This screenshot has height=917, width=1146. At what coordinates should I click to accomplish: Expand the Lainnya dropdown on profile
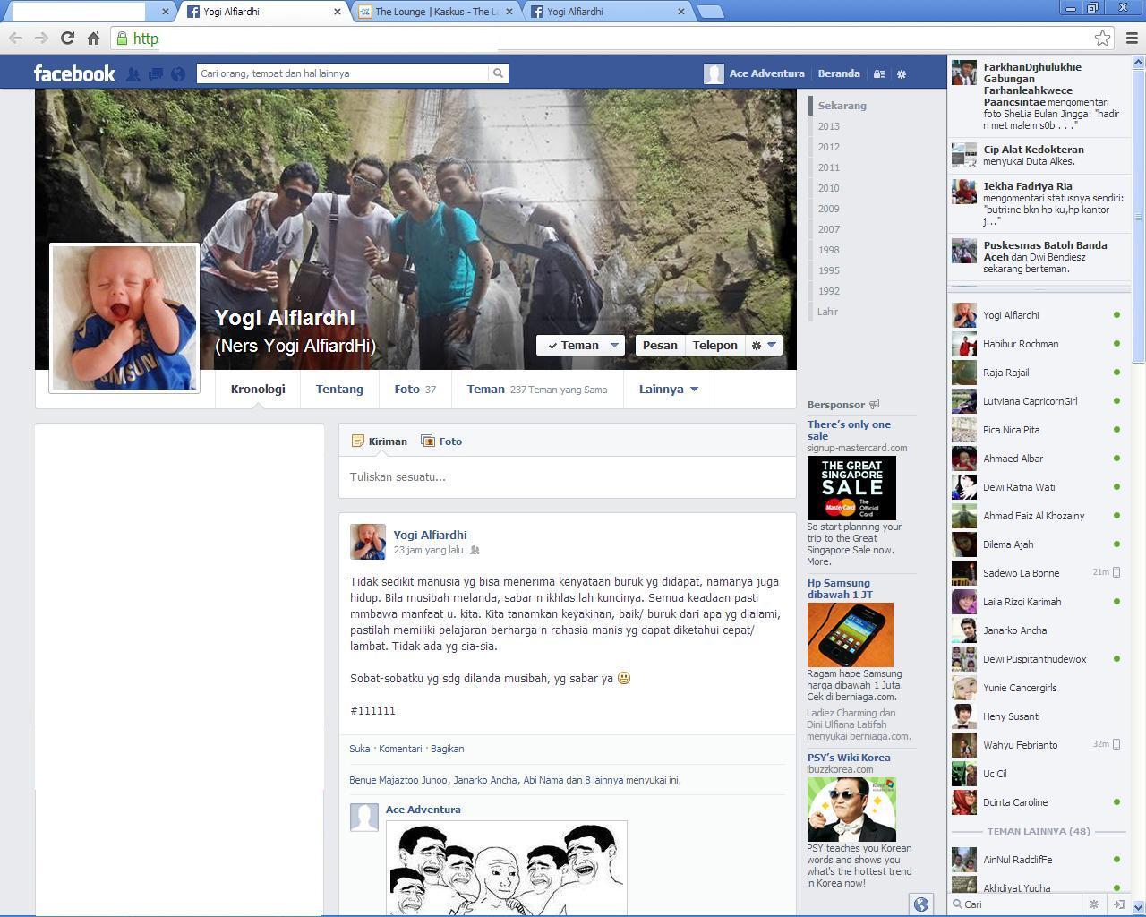668,389
